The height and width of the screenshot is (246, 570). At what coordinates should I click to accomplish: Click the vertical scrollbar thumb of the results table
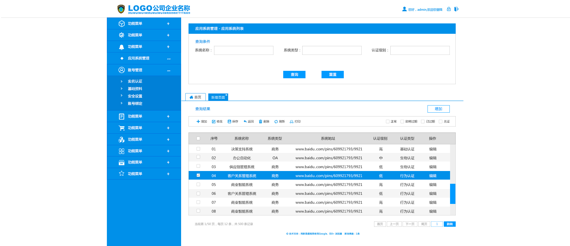[453, 194]
